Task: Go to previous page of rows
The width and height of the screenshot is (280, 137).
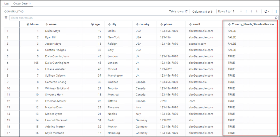Action: click(x=246, y=12)
